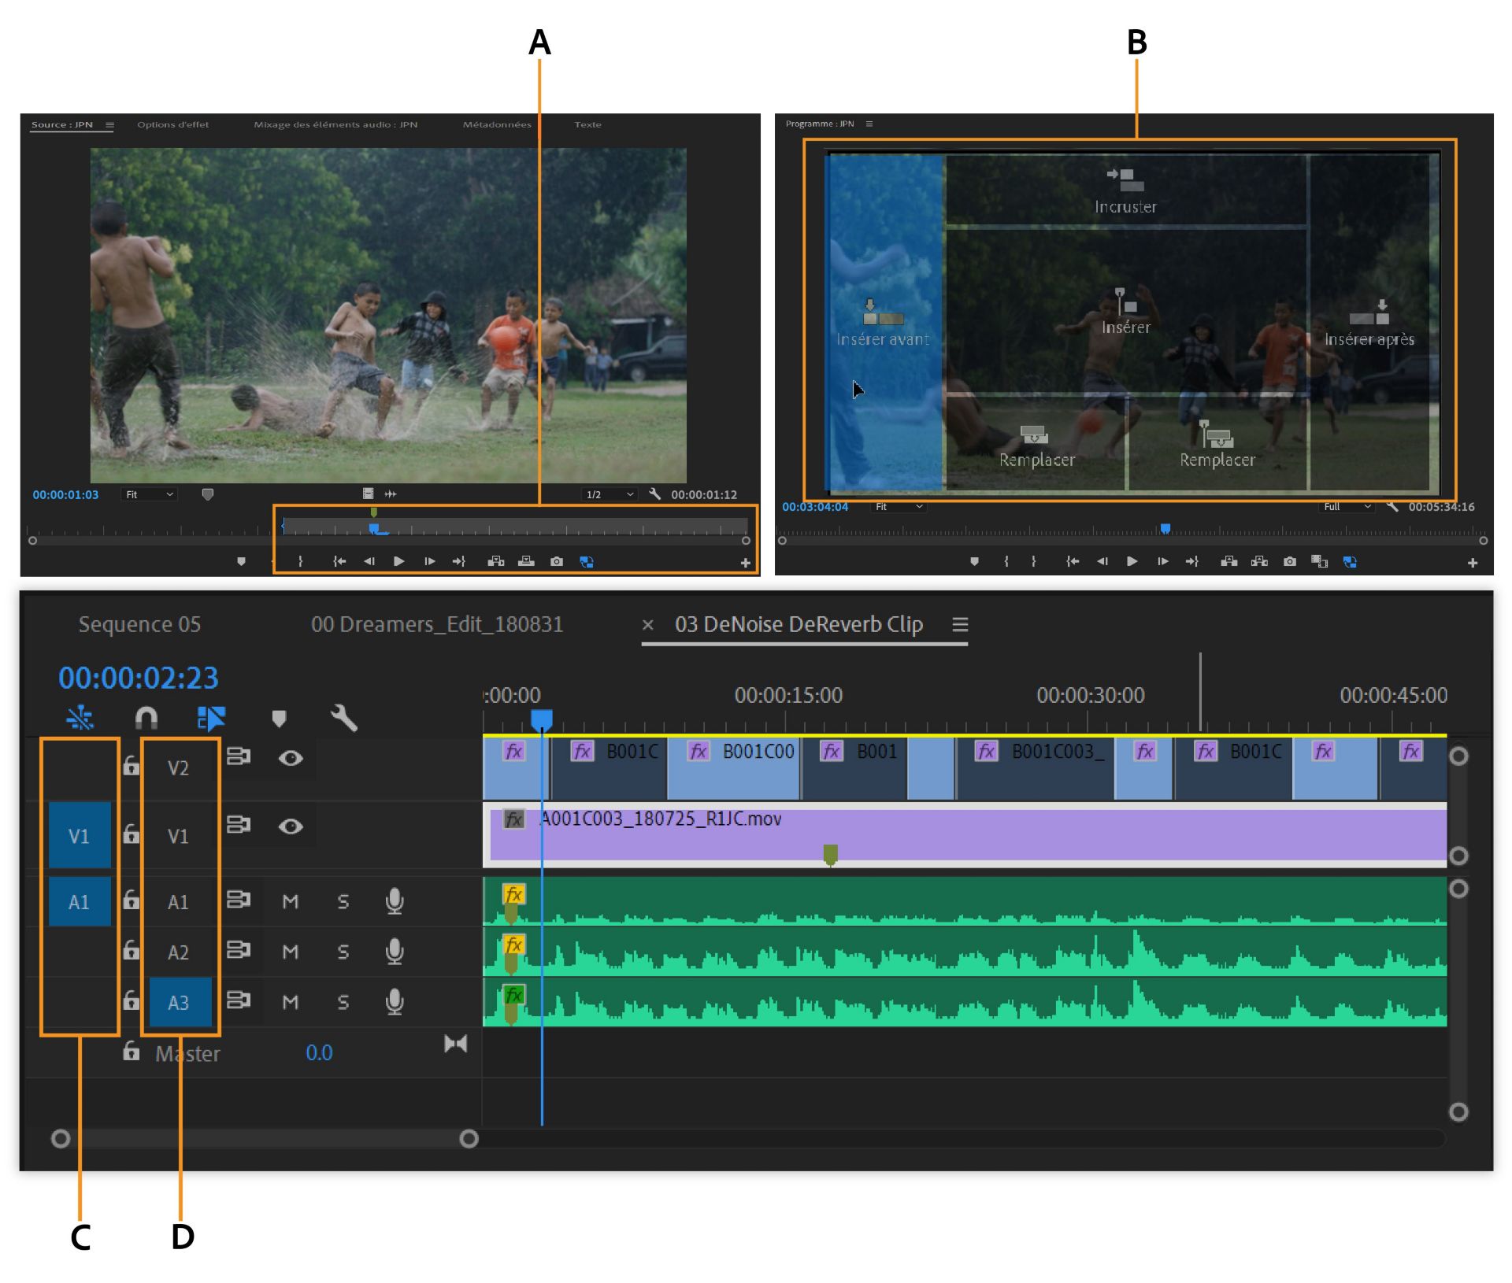Open Source monitor Fit zoom dropdown
The width and height of the screenshot is (1512, 1283).
coord(150,494)
